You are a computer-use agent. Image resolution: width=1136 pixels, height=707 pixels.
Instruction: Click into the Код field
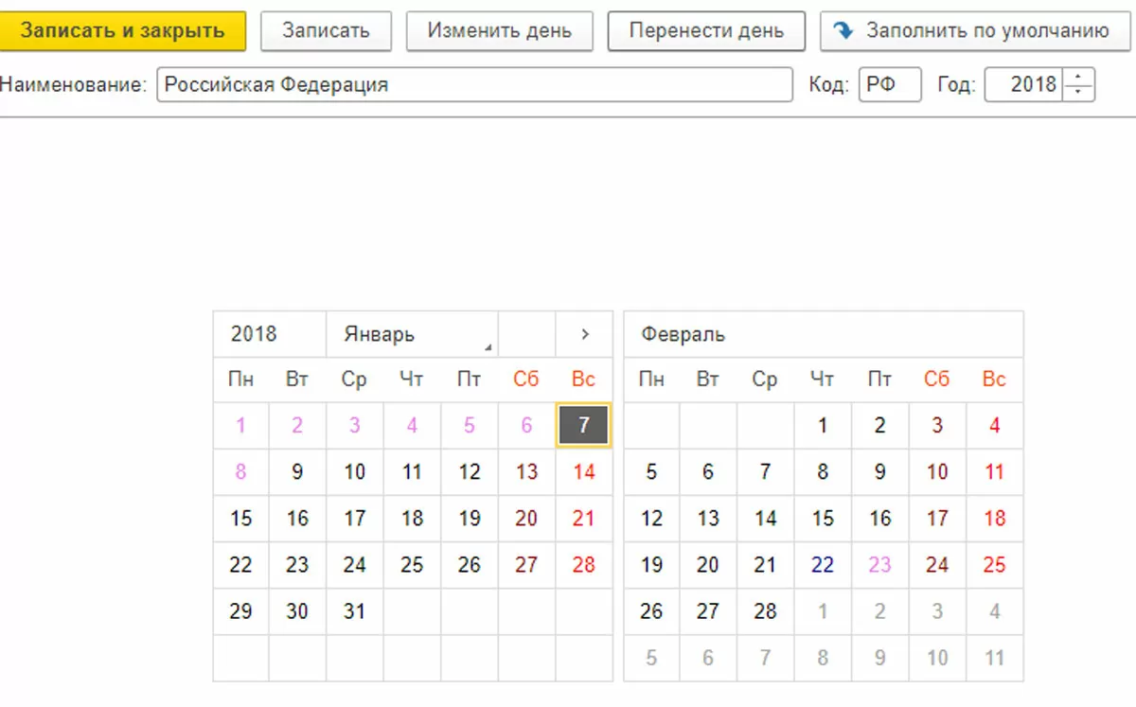tap(889, 84)
